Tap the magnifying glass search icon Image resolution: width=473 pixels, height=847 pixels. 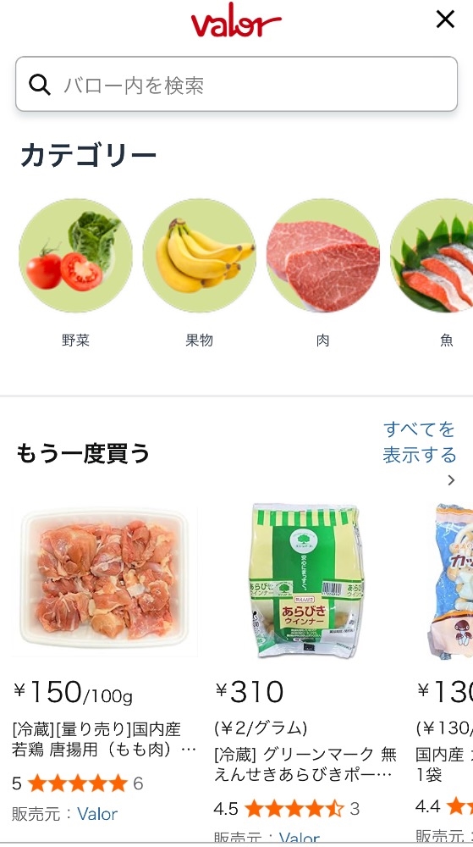click(40, 85)
